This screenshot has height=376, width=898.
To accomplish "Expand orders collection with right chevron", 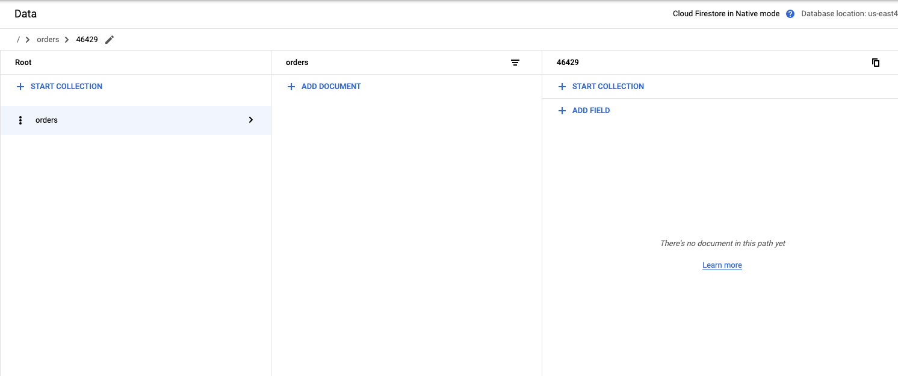I will 251,120.
